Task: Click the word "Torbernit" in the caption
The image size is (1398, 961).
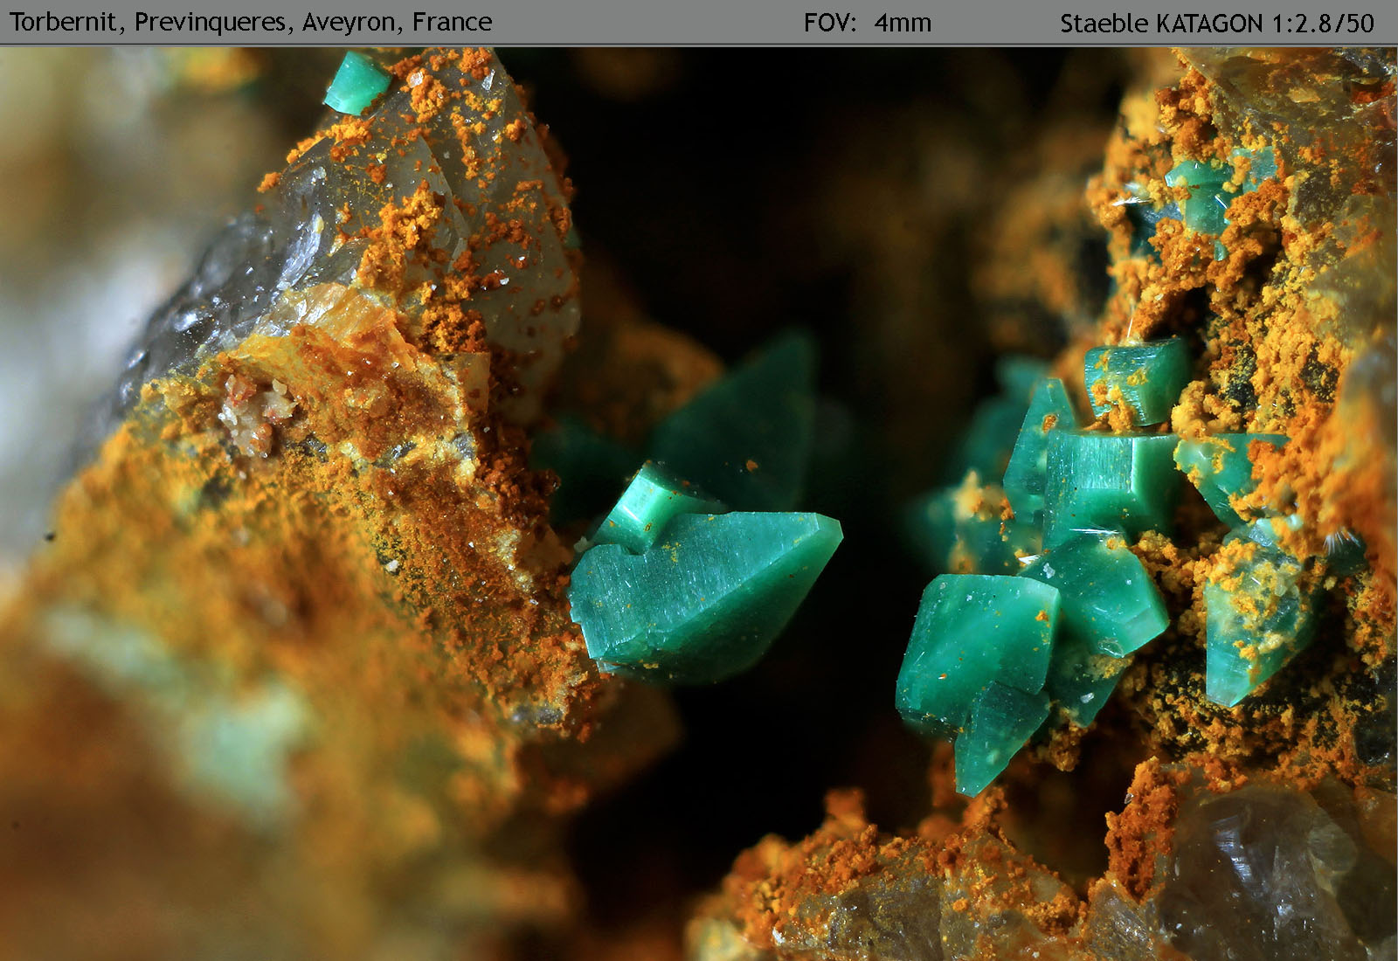Action: [x=63, y=22]
